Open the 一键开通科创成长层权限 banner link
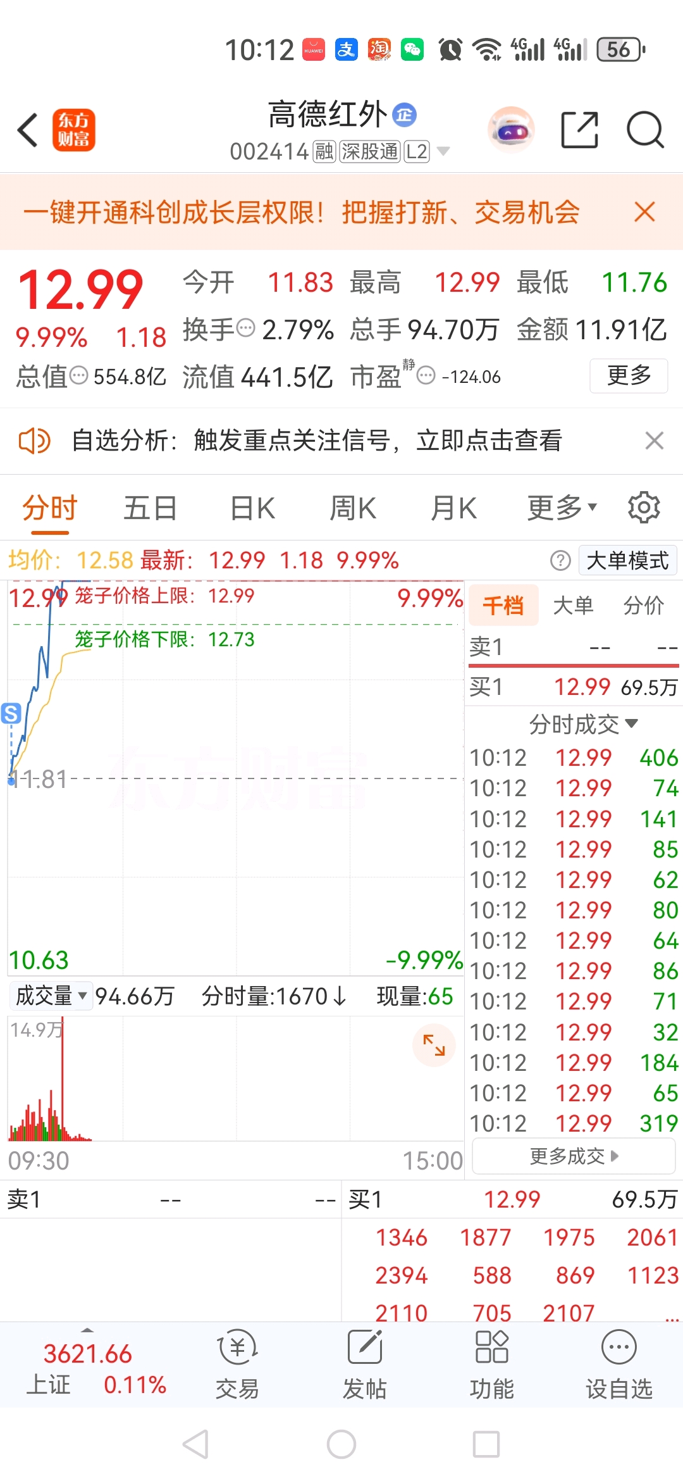Image resolution: width=683 pixels, height=1481 pixels. (301, 212)
